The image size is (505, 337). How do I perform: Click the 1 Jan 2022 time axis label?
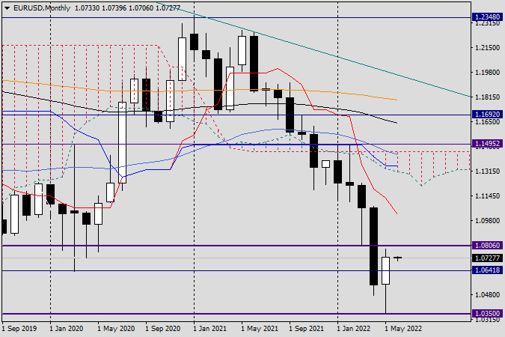coord(354,329)
